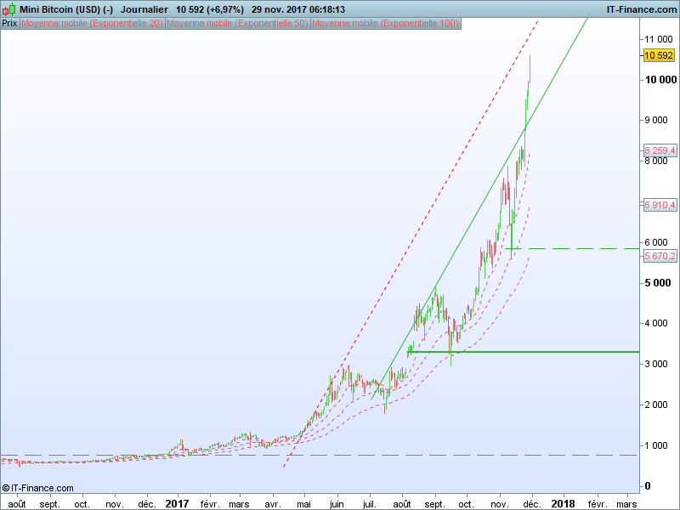This screenshot has width=680, height=510.
Task: Click the 8 259,4 moving average price label
Action: click(x=660, y=150)
